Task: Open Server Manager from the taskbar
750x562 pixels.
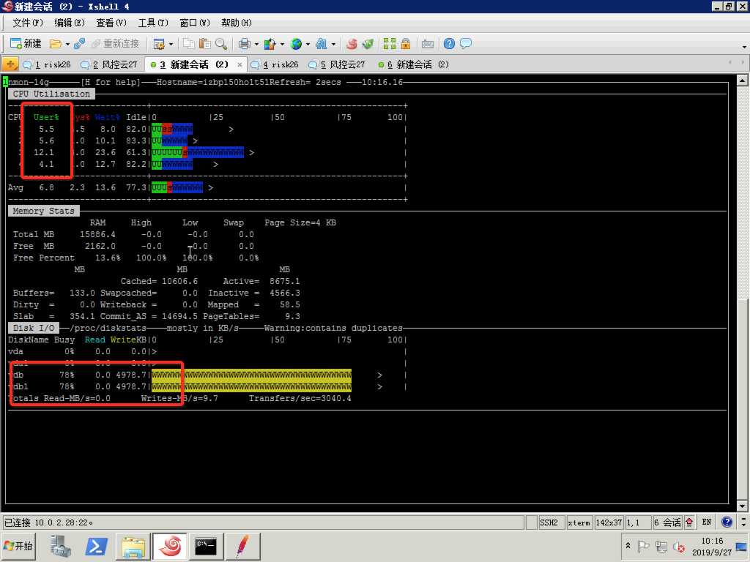Action: [60, 546]
